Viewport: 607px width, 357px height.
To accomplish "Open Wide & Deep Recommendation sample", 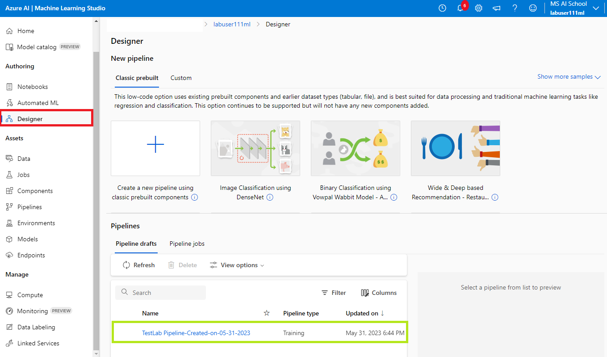I will point(456,148).
